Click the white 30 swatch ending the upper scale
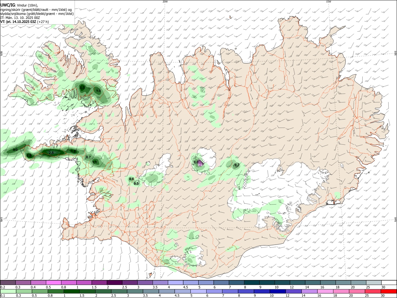Viewport: 397px width, 298px height. tap(389, 282)
